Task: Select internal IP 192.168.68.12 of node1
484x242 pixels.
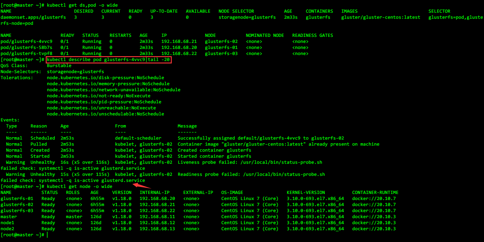Action: point(157,223)
